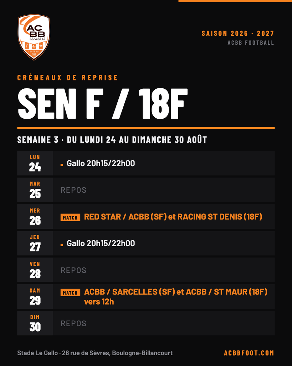Click the REPOS label on Tuesday's row
This screenshot has width=292, height=366.
pos(73,190)
